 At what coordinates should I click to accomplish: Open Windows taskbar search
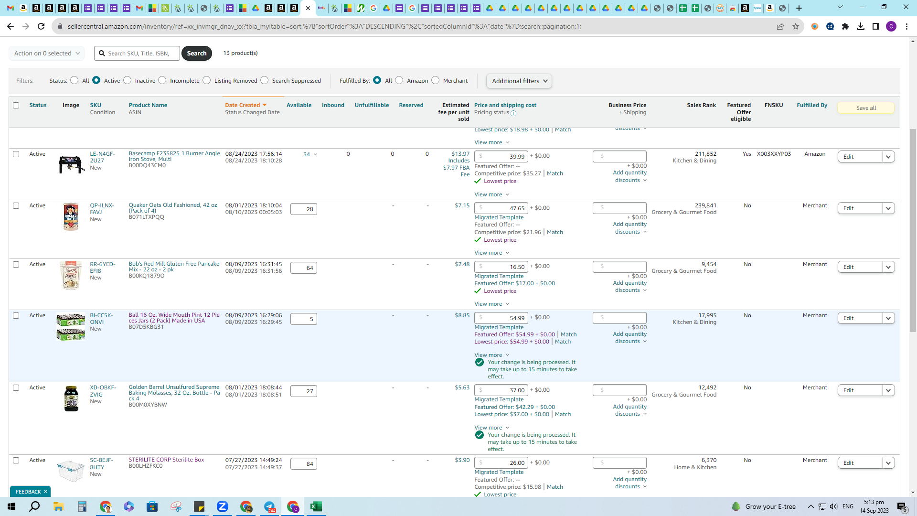[x=34, y=506]
